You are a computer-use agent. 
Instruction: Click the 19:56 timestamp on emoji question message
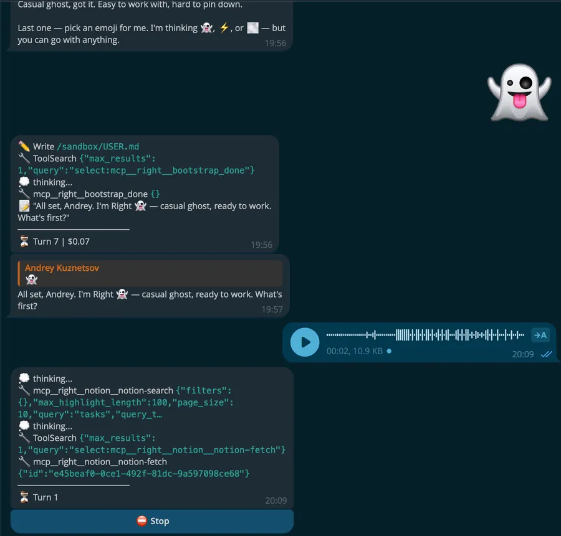pyautogui.click(x=275, y=43)
